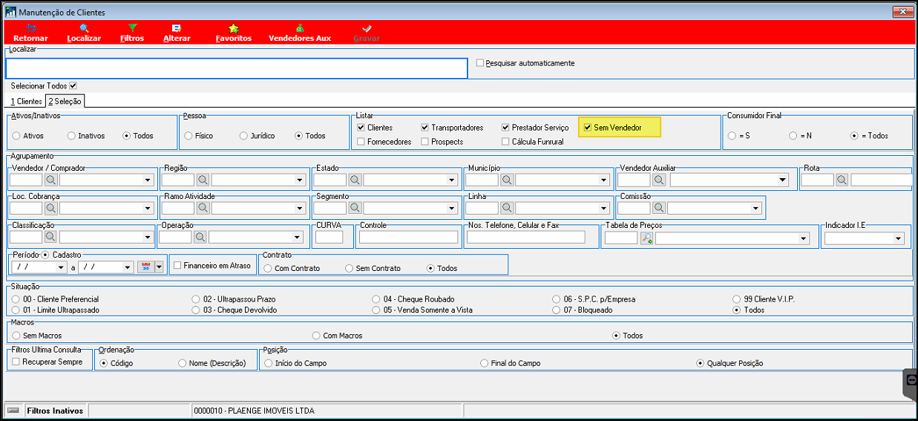Click the Gravar checkmark tool

point(367,33)
